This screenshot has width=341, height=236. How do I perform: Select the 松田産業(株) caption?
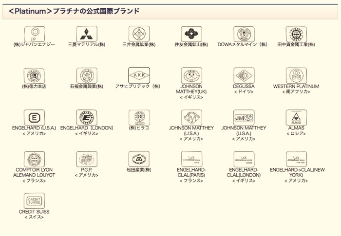[x=139, y=170]
